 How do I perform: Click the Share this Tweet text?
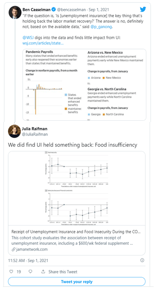pyautogui.click(x=63, y=272)
